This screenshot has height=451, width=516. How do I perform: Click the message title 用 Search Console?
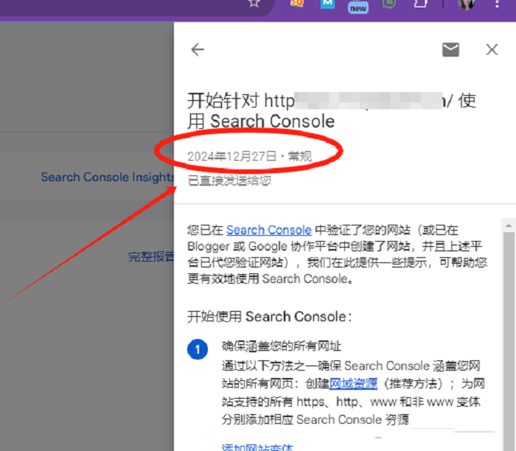(x=261, y=121)
